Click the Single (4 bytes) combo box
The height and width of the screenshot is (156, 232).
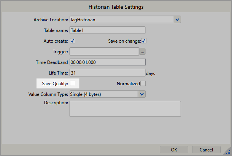(x=103, y=94)
